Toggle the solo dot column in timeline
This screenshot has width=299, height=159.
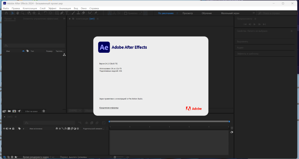point(10,129)
